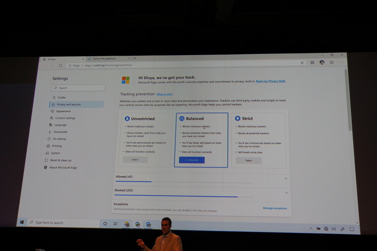This screenshot has height=251, width=377.
Task: Add this page to favorites with star icon
Action: click(x=302, y=63)
